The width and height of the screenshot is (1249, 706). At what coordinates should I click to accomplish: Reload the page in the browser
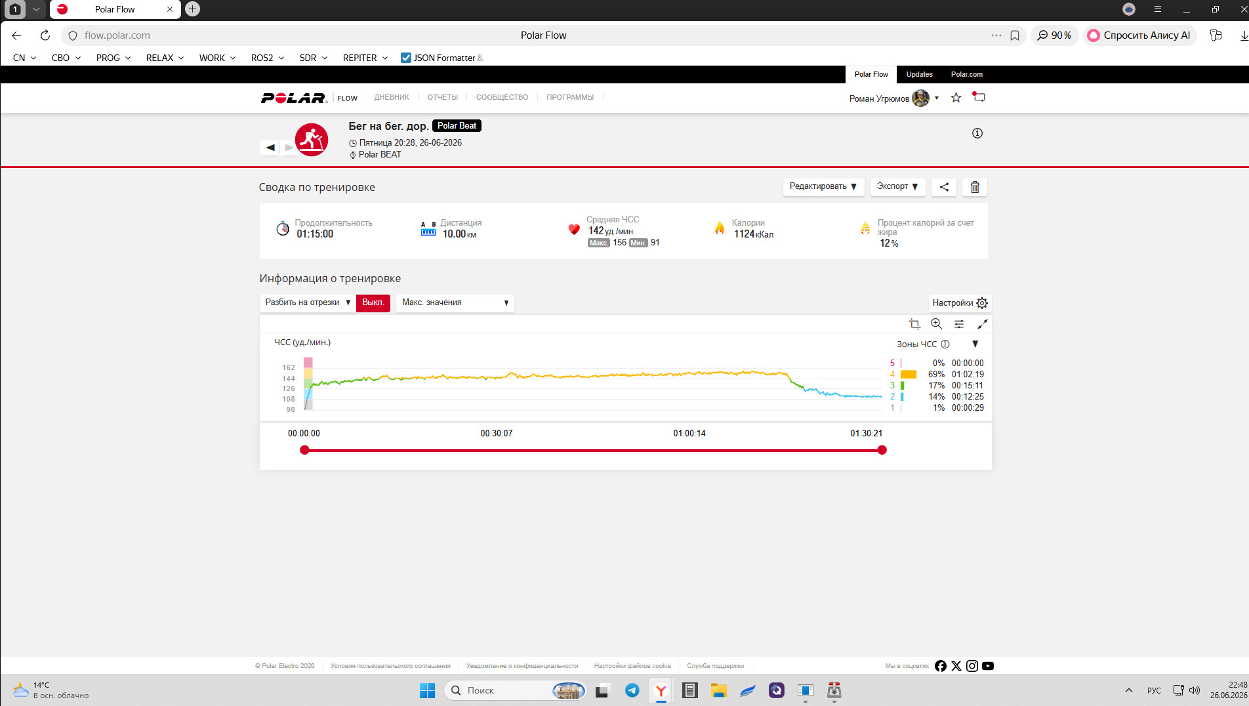pos(45,35)
